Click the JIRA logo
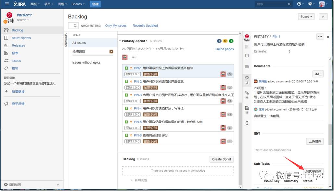The image size is (334, 191). coord(19,4)
